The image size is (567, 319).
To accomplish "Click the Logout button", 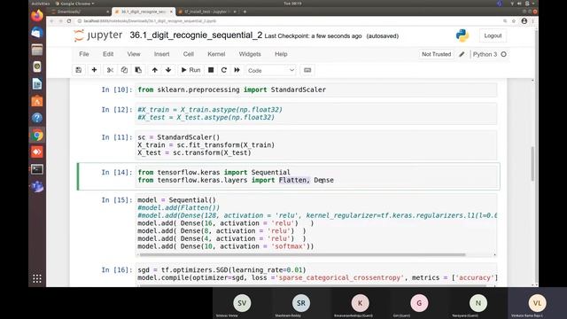I will (493, 35).
